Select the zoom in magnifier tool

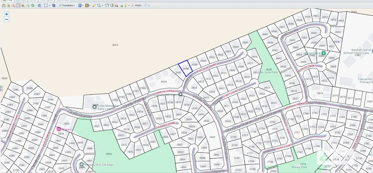(8, 5)
